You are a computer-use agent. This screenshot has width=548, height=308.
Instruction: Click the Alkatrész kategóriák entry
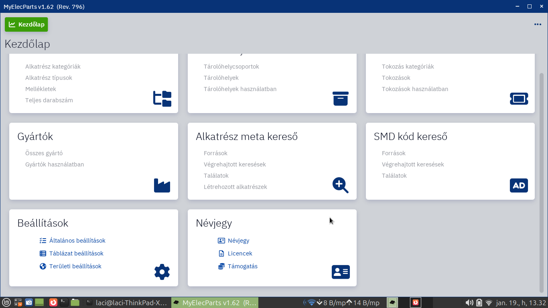coord(53,67)
